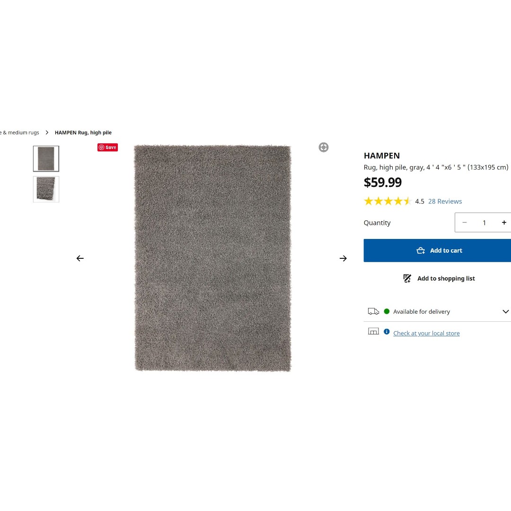Open the 28 Reviews link
This screenshot has width=511, height=511.
coord(445,202)
